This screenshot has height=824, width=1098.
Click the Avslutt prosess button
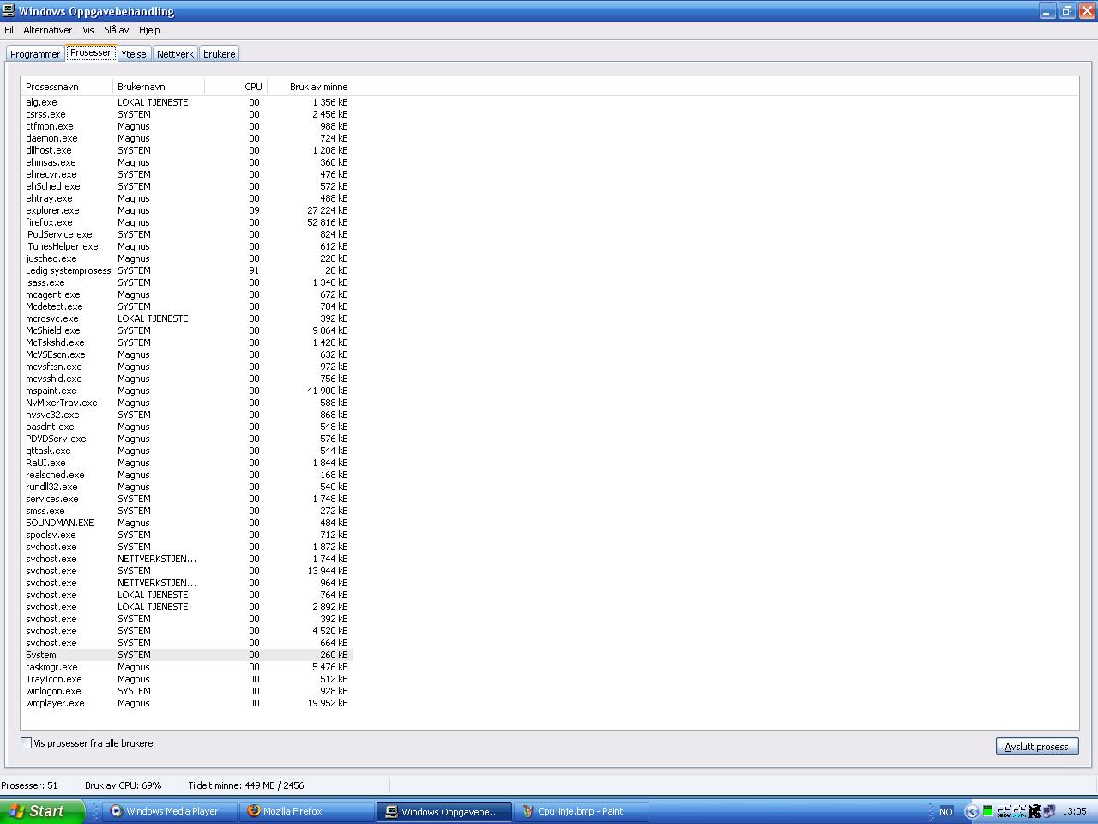[x=1036, y=747]
